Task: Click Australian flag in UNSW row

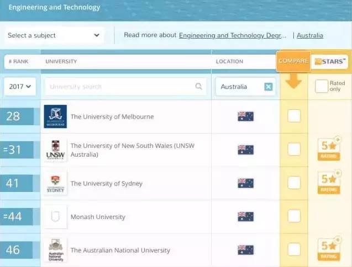Action: [245, 149]
